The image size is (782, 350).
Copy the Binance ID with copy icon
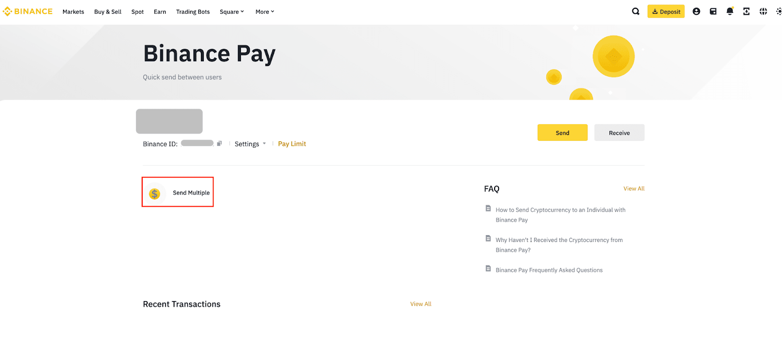click(219, 143)
